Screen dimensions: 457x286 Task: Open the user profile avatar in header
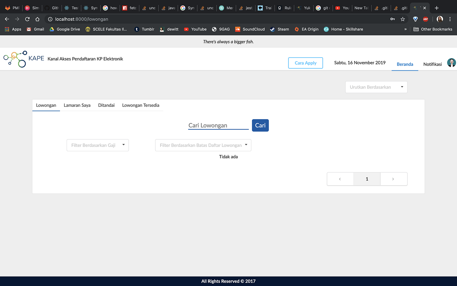click(451, 63)
